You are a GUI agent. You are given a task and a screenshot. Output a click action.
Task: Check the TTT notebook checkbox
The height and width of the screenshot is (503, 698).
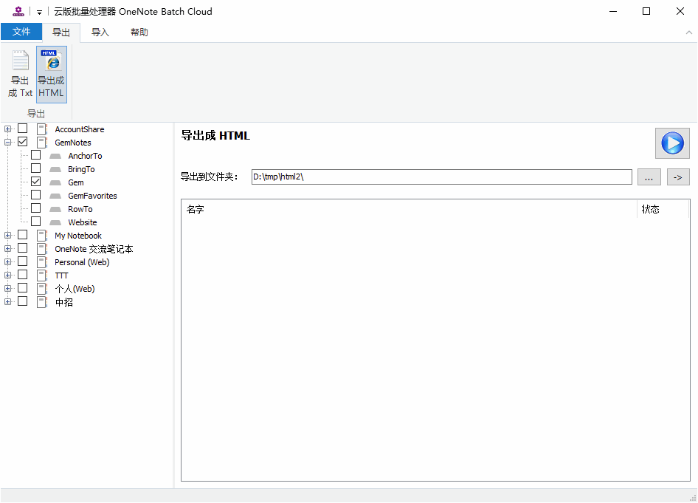coord(23,275)
